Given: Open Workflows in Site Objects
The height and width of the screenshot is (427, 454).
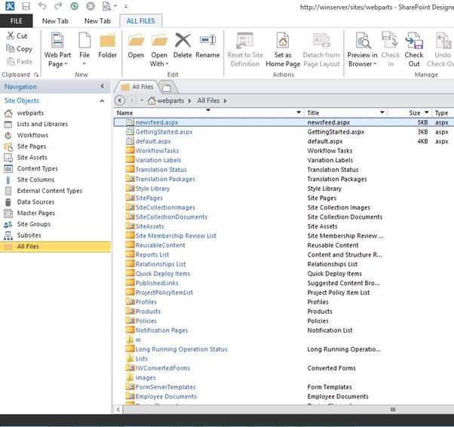Looking at the screenshot, I should [x=32, y=135].
